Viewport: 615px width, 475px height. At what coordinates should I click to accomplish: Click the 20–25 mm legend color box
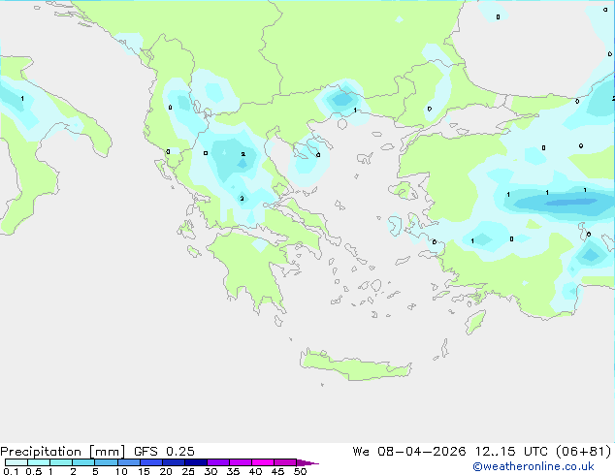173,462
